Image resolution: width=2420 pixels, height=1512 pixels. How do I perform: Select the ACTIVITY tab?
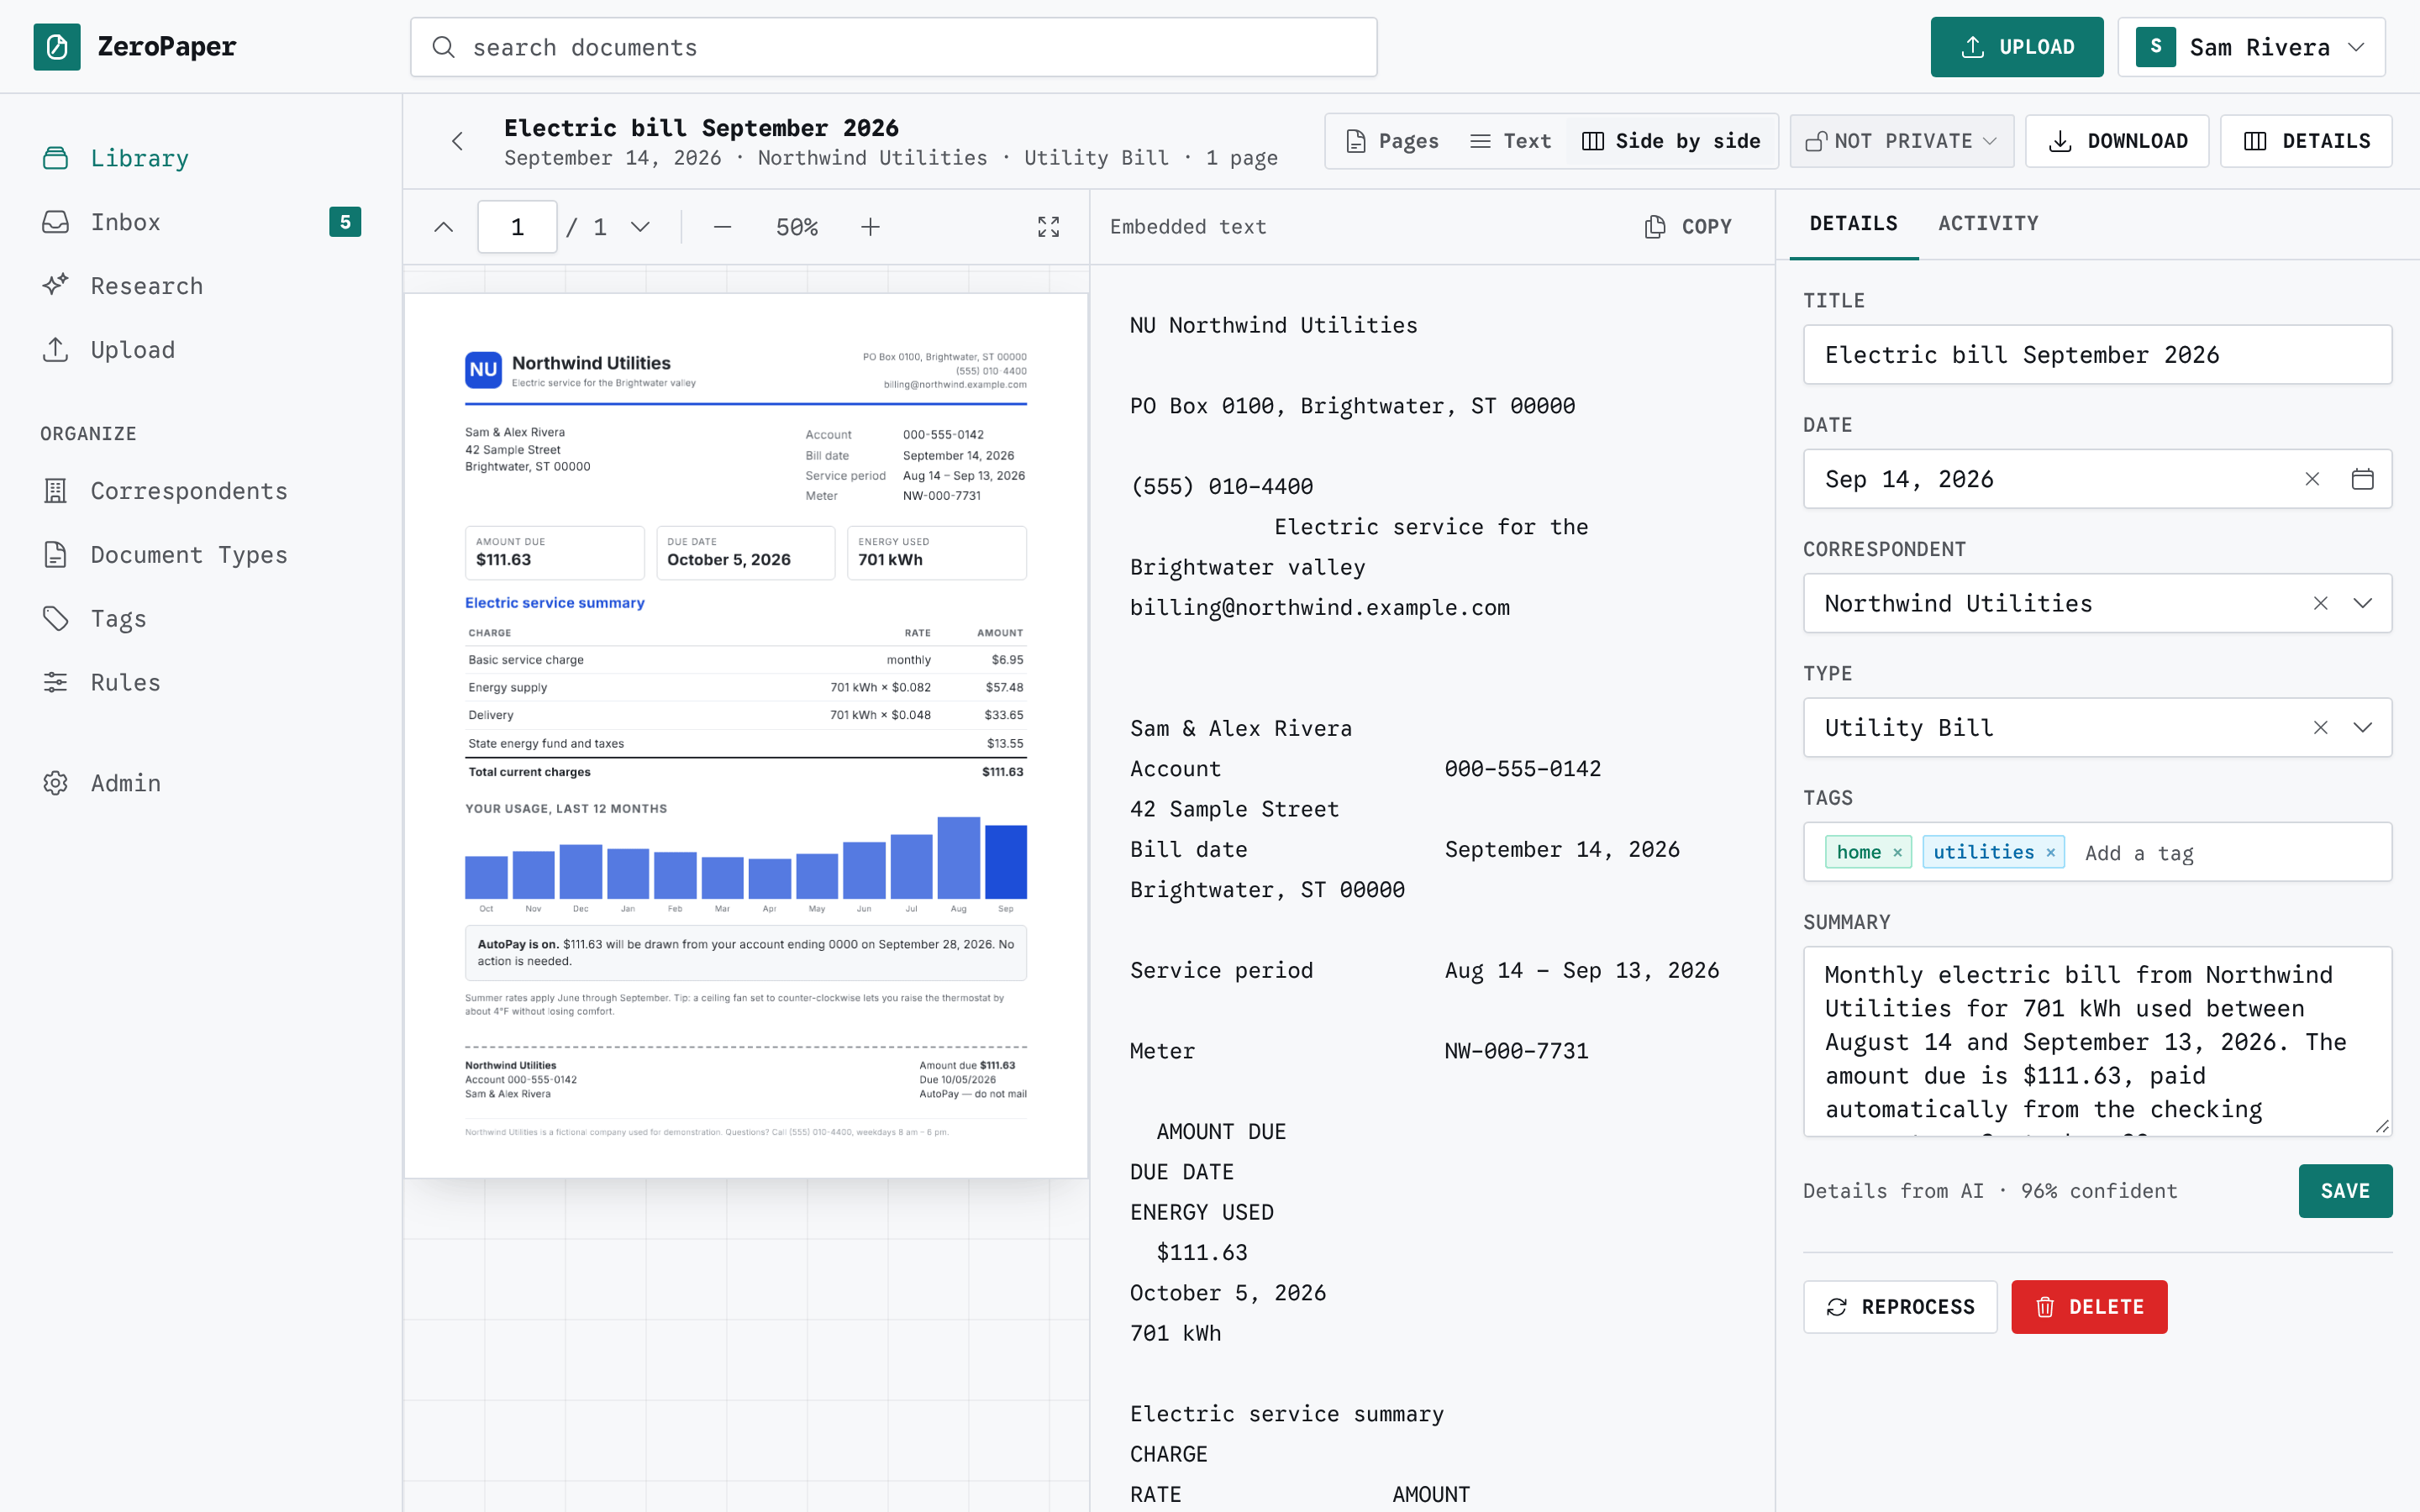tap(1988, 224)
